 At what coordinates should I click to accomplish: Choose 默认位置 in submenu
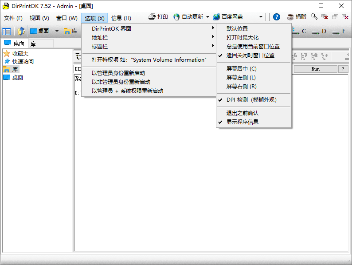point(254,29)
